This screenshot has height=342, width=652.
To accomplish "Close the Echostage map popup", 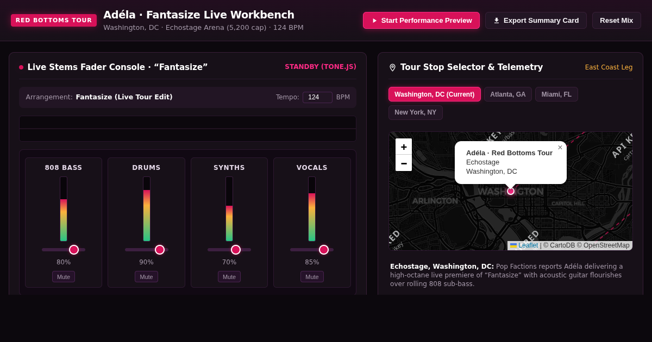I will (x=560, y=148).
